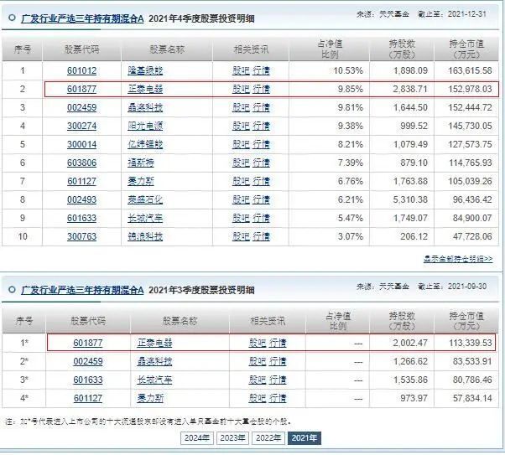Click date 2021-12-31
Viewport: 505px width, 455px height.
coord(467,14)
